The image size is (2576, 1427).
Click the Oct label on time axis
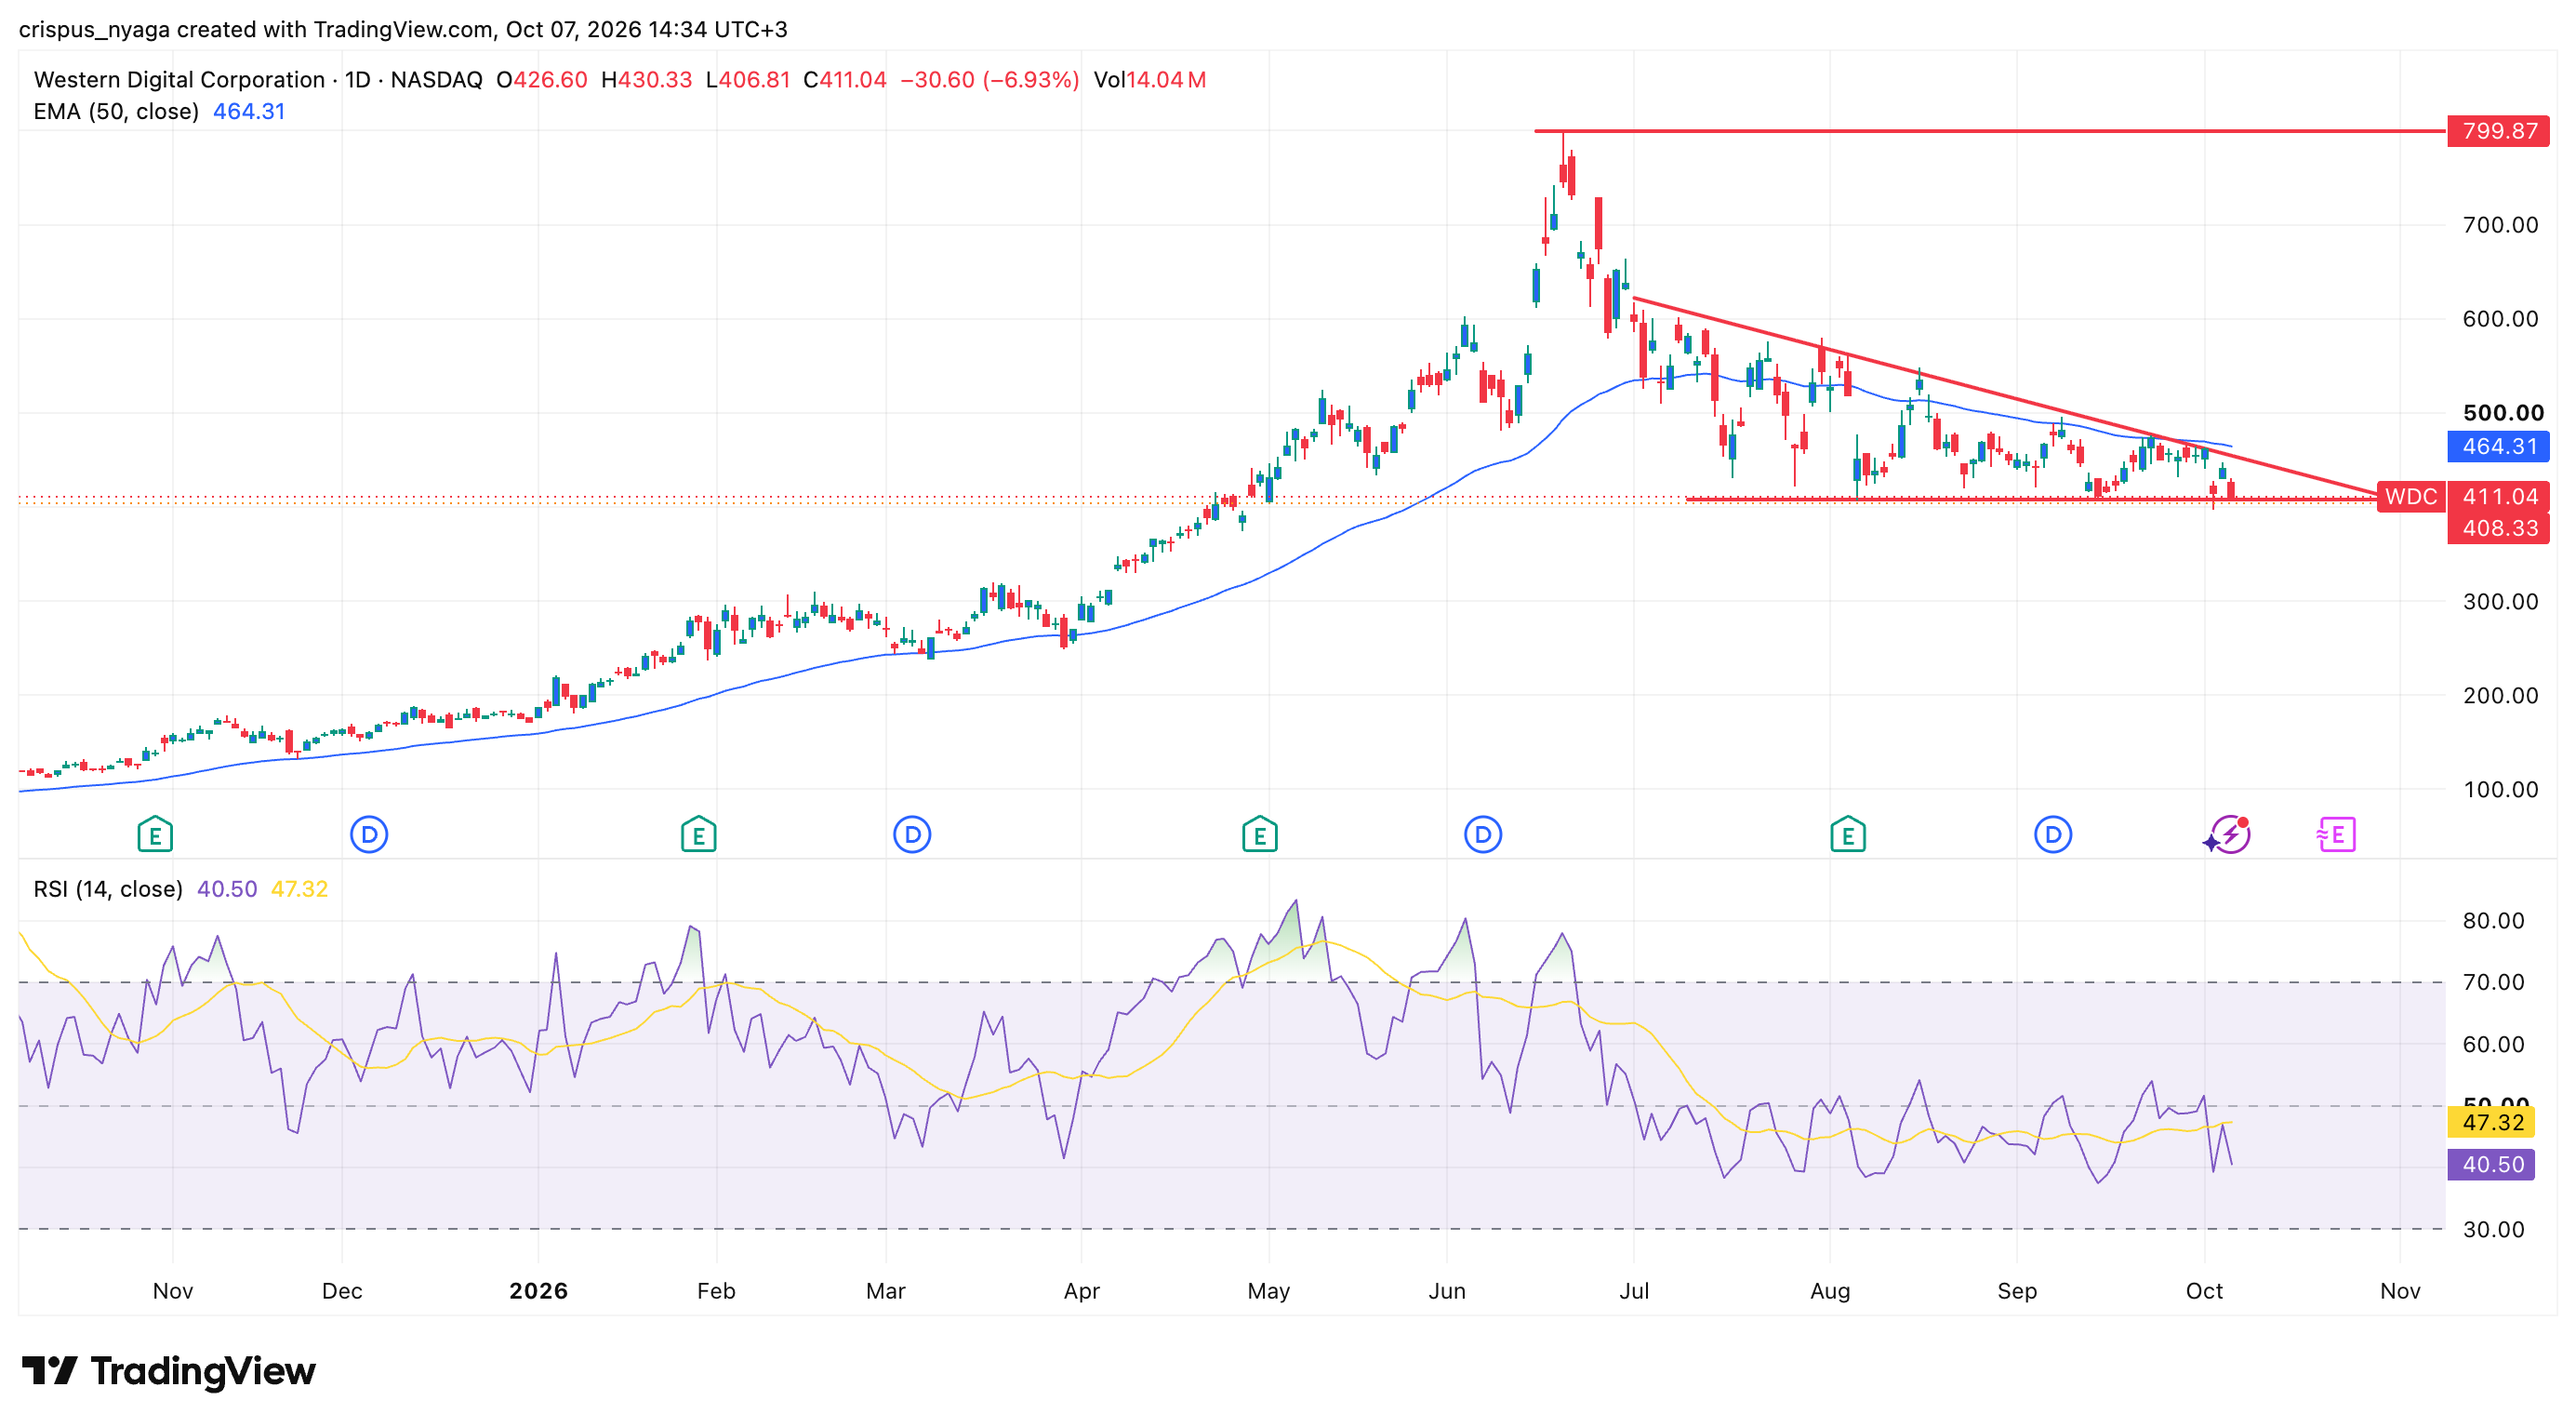click(2204, 1290)
